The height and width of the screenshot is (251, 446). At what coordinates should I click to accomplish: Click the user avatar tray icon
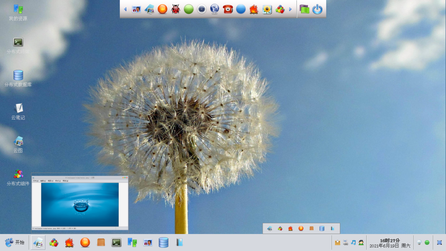[x=361, y=242]
